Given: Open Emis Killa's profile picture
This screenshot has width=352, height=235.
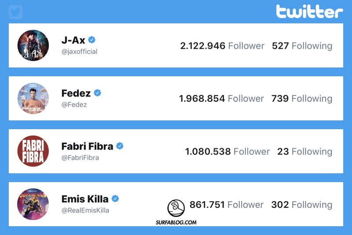Looking at the screenshot, I should pyautogui.click(x=33, y=204).
